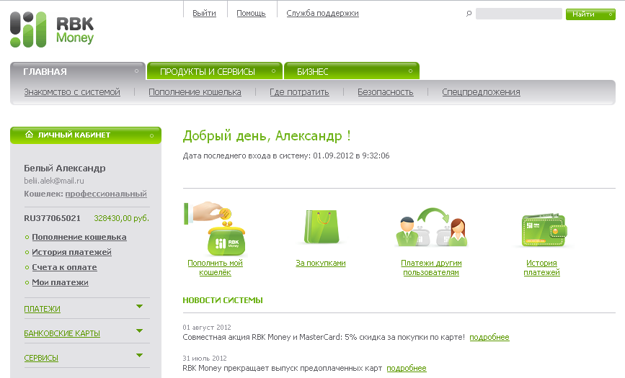
Task: Click the Выйти logout link
Action: tap(204, 13)
